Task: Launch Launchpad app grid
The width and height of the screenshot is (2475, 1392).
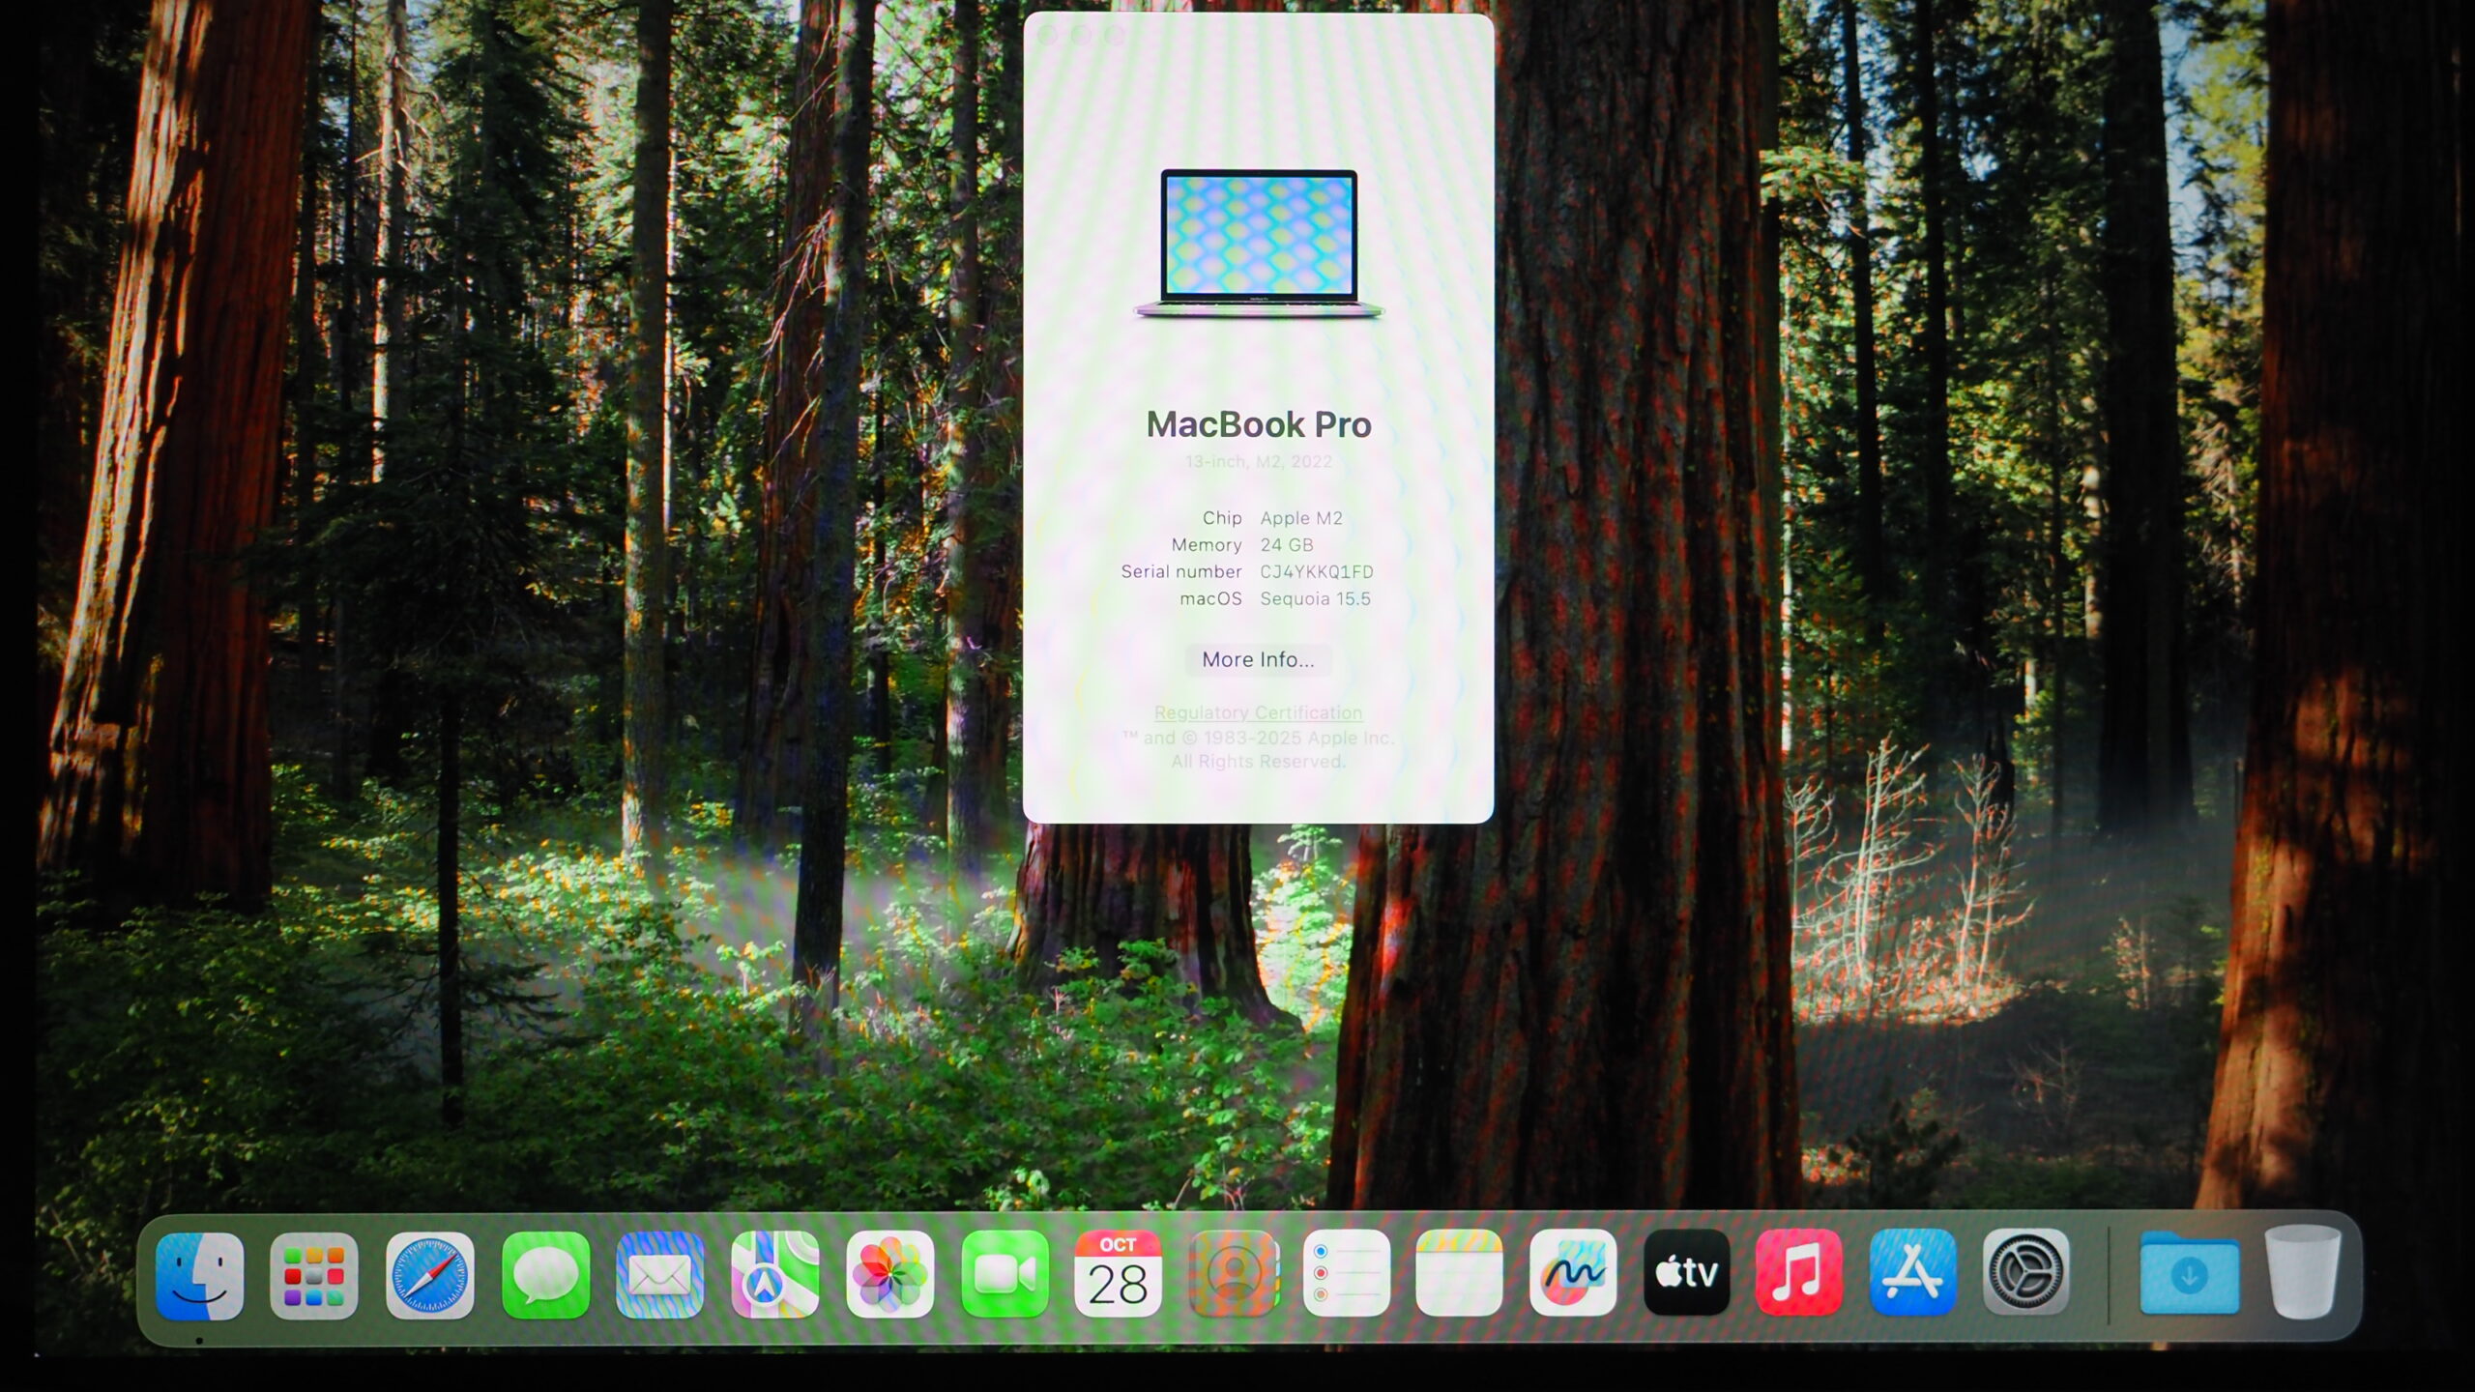Action: tap(314, 1275)
